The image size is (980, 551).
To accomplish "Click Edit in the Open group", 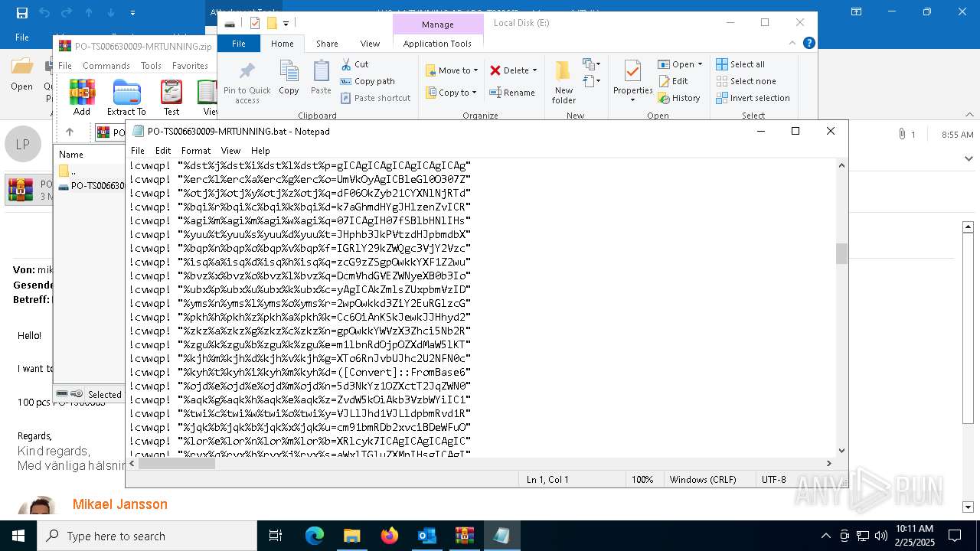I will [672, 81].
